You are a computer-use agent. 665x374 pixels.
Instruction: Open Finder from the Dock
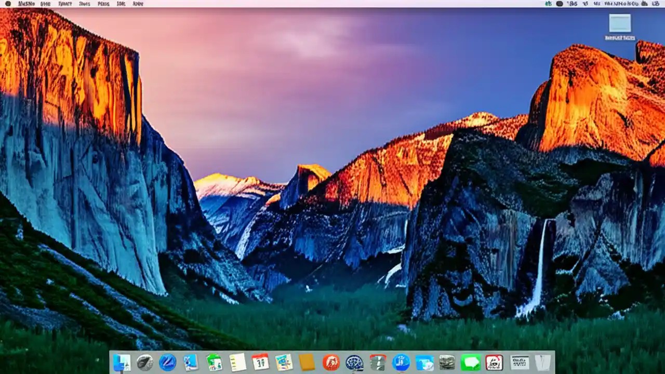tap(122, 361)
